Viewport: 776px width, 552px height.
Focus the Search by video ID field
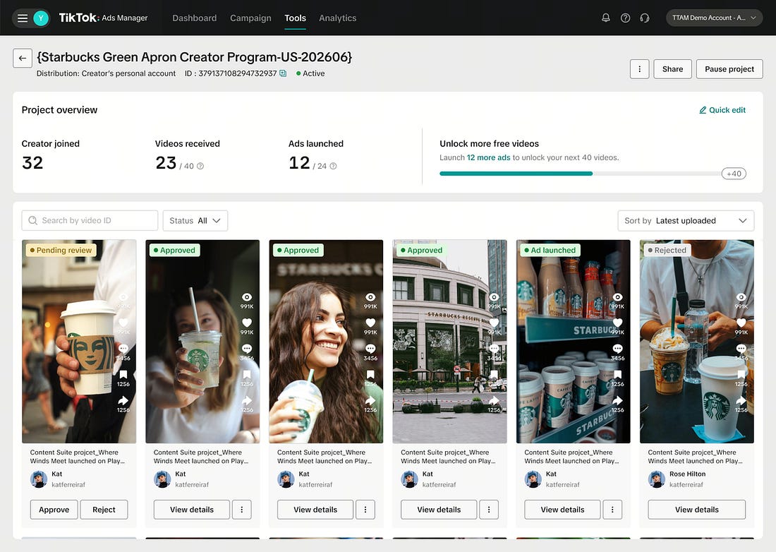click(90, 220)
